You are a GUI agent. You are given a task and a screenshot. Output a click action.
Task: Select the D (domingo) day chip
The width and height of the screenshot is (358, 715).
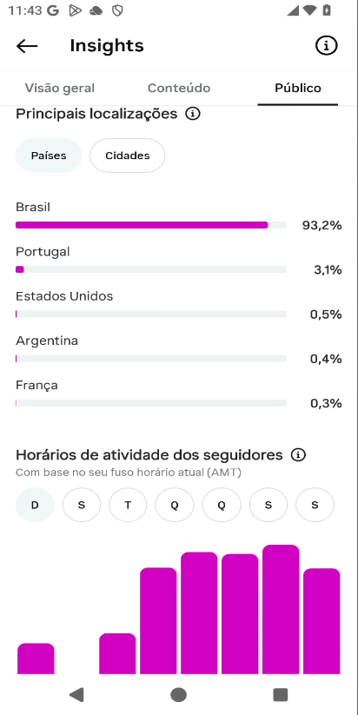[35, 505]
